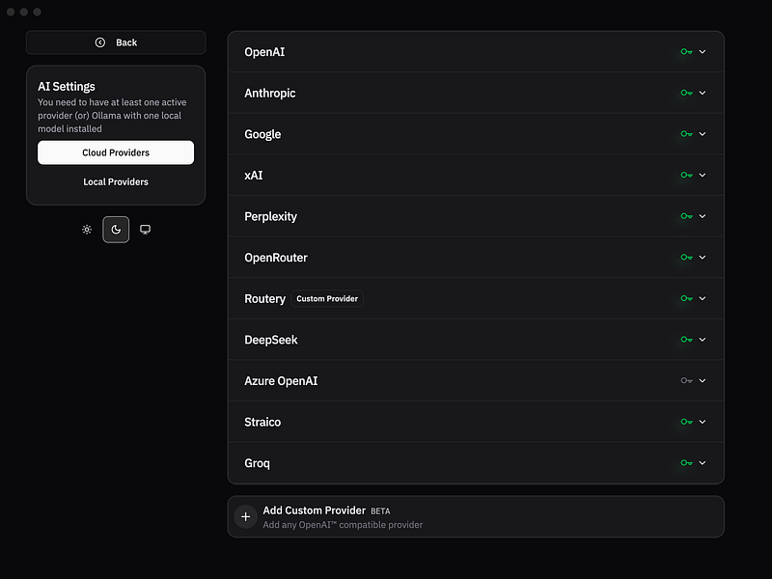Expand the Google provider chevron

coord(703,134)
